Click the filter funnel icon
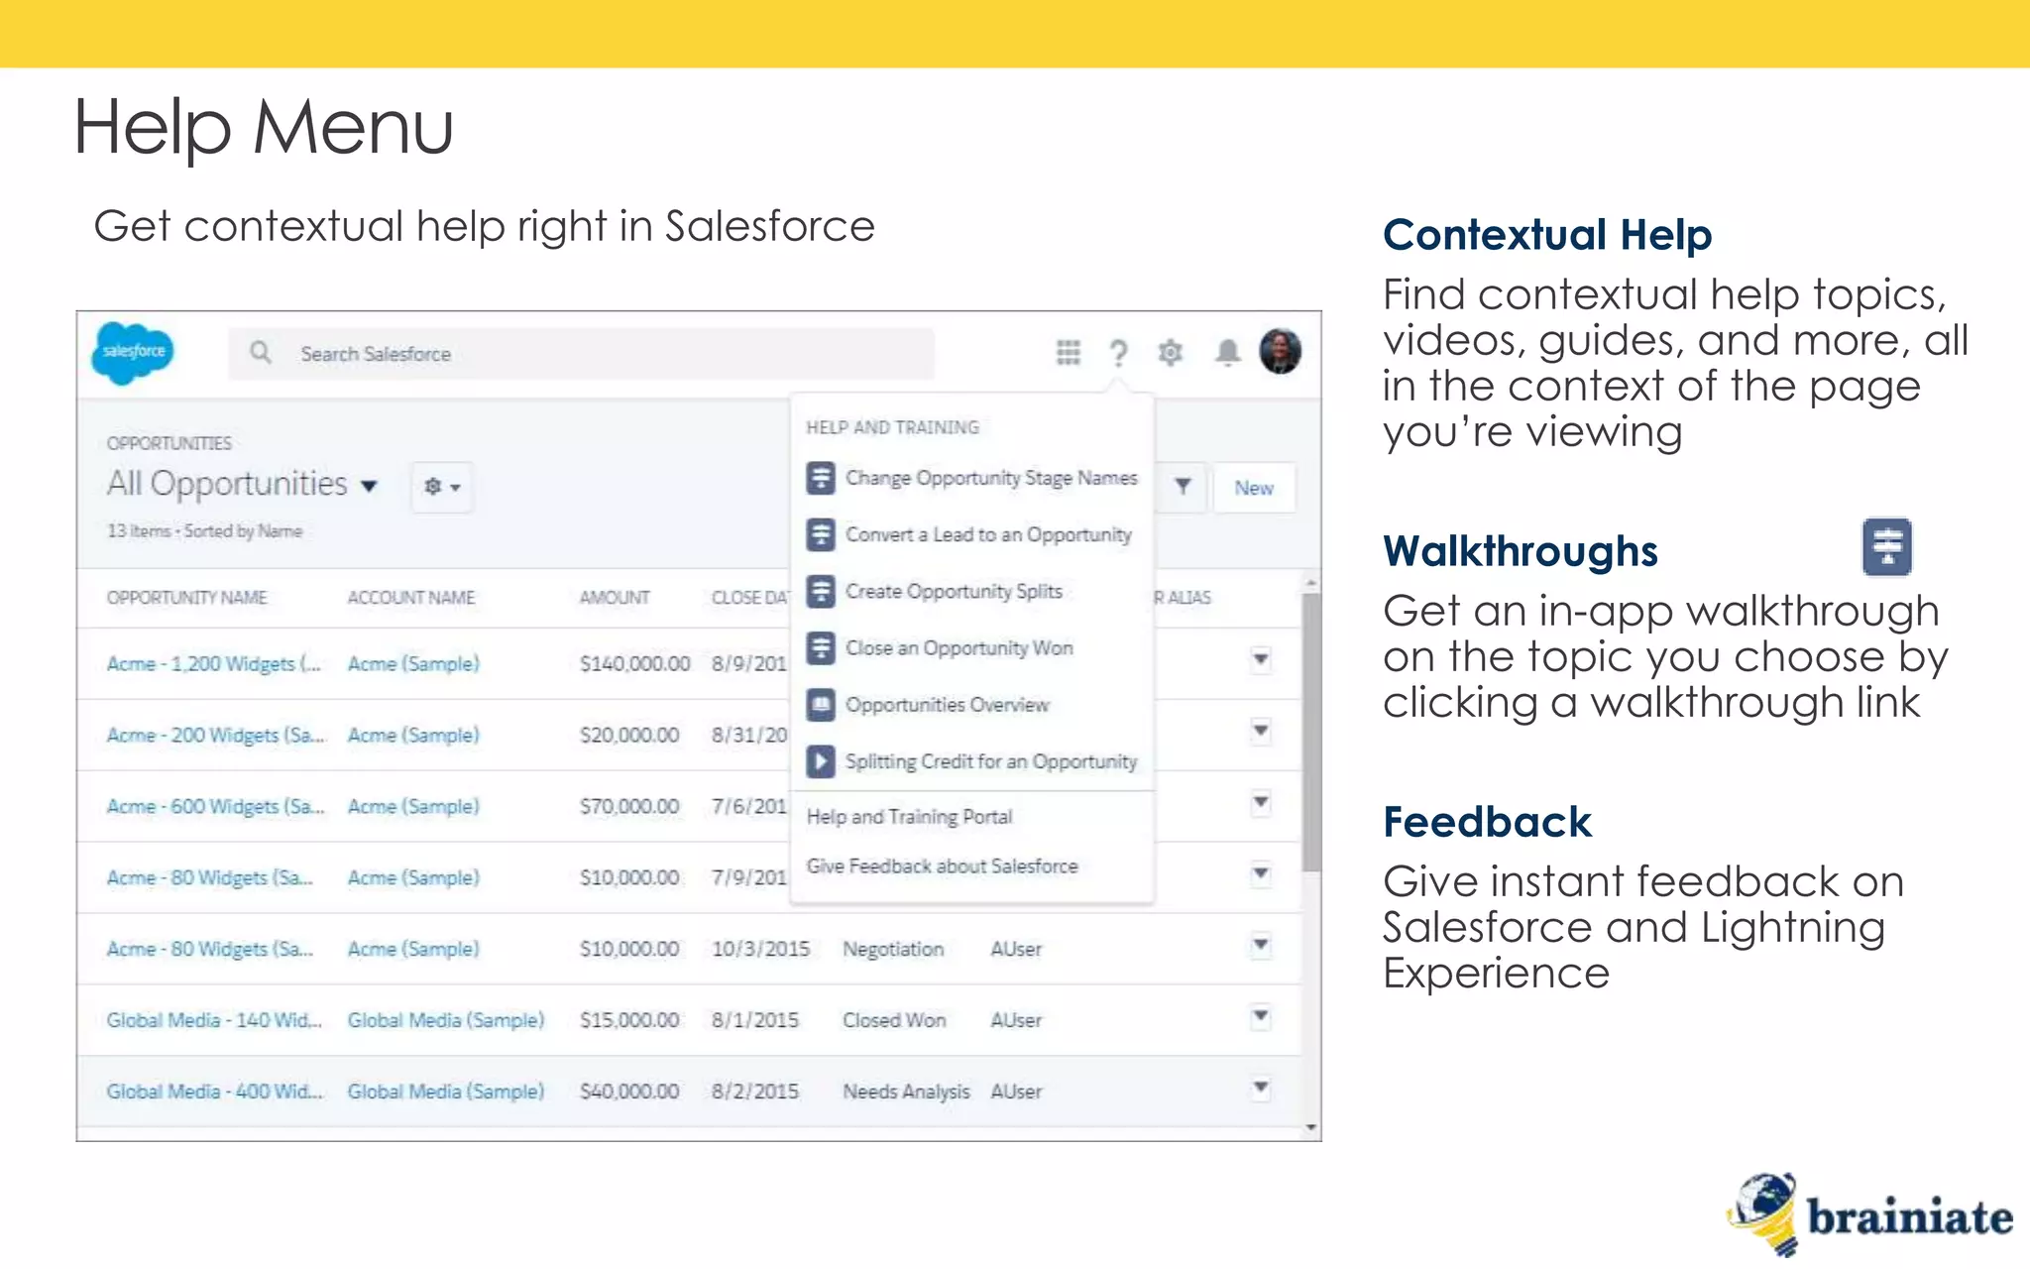The height and width of the screenshot is (1269, 2030). 1183,487
